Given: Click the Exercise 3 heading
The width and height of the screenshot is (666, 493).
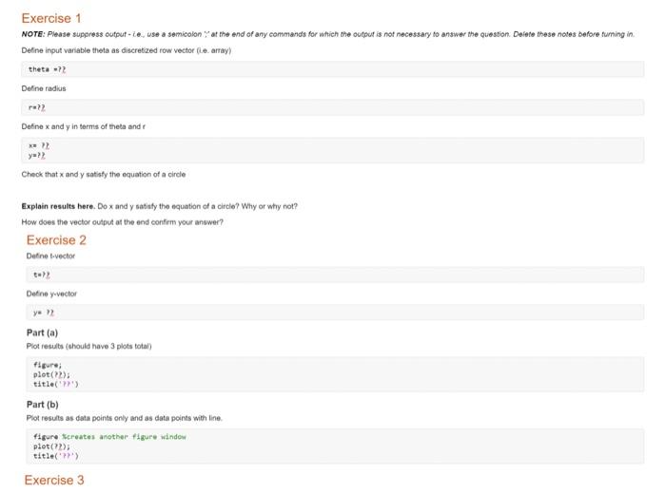Looking at the screenshot, I should click(54, 480).
